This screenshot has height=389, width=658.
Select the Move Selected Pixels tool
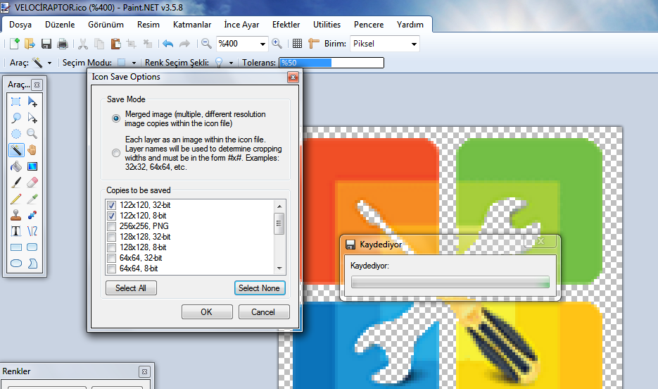click(32, 101)
